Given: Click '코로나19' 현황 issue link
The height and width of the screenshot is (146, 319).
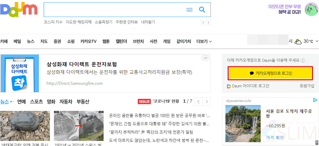Looking at the screenshot, I should pos(166,101).
